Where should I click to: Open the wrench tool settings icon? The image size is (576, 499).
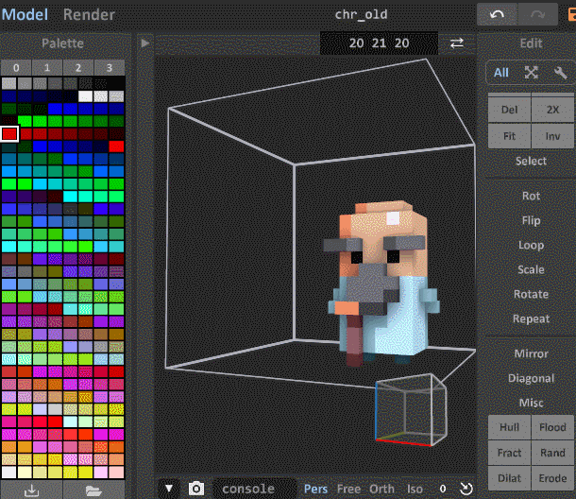[561, 73]
